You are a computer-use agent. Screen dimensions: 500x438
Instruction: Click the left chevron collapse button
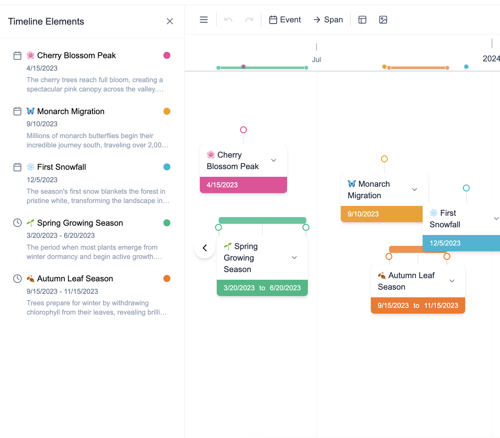tap(205, 248)
